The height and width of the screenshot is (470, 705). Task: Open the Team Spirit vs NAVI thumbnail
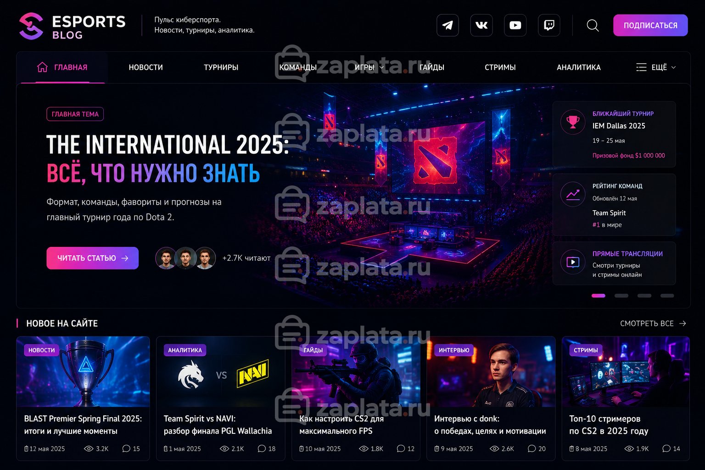[220, 372]
